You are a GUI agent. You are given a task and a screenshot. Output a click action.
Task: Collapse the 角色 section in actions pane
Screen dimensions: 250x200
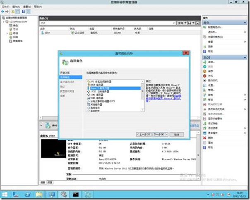[245, 23]
